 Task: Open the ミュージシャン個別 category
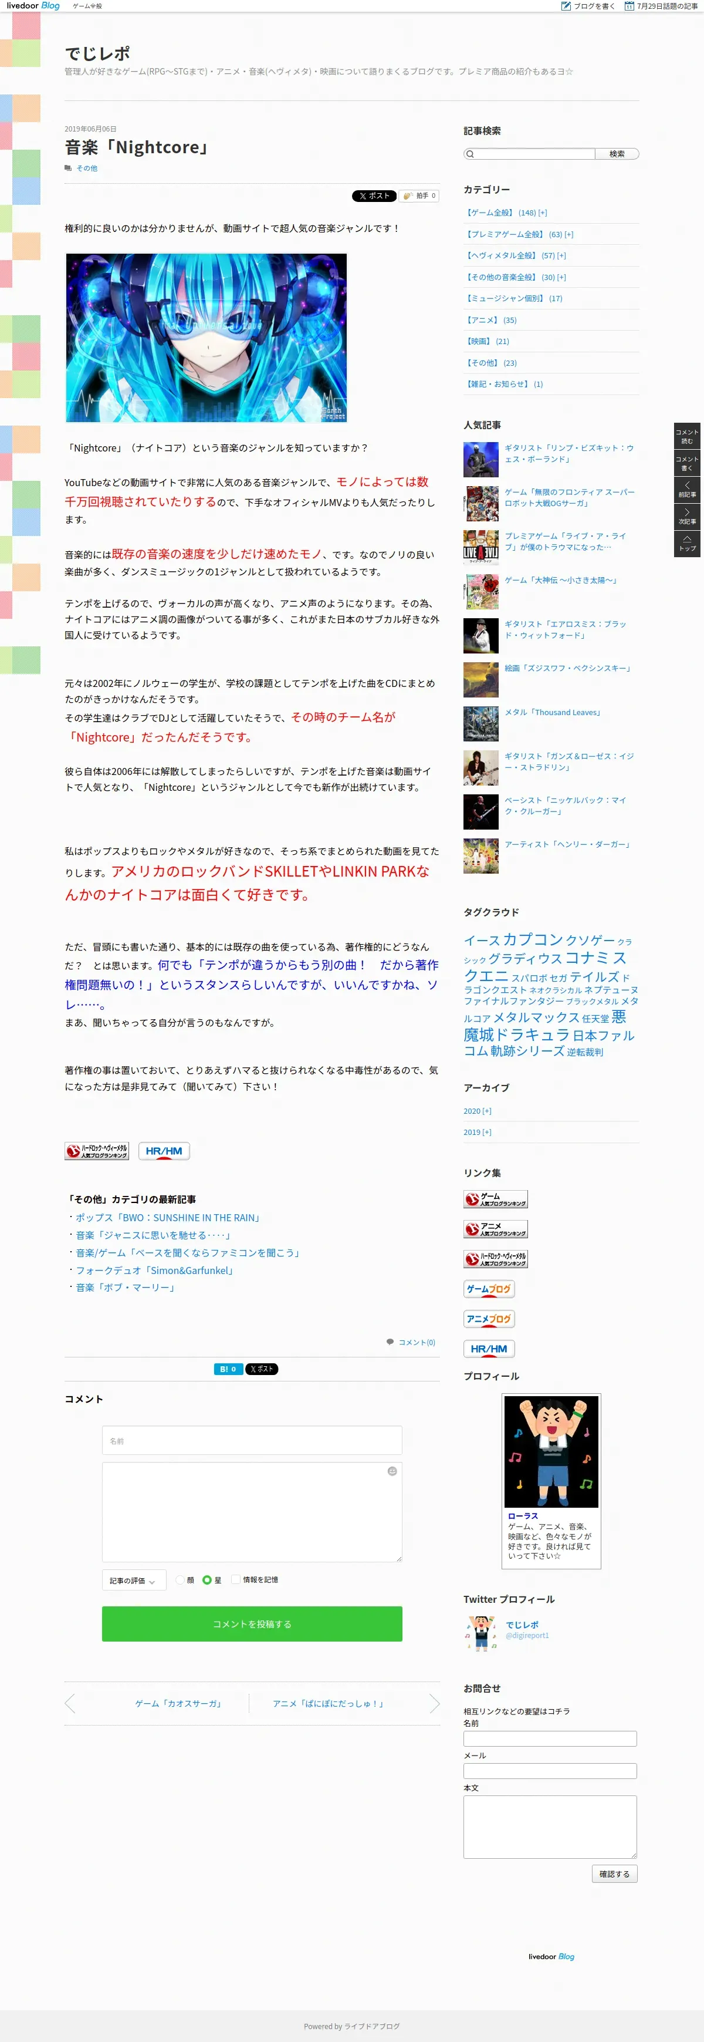[x=513, y=299]
